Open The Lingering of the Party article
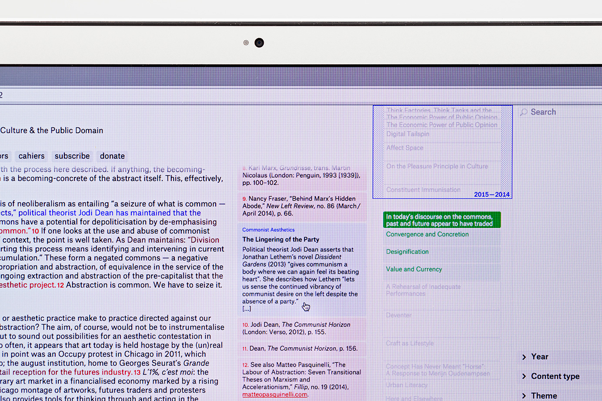Screen dimensions: 602x401 coord(281,240)
